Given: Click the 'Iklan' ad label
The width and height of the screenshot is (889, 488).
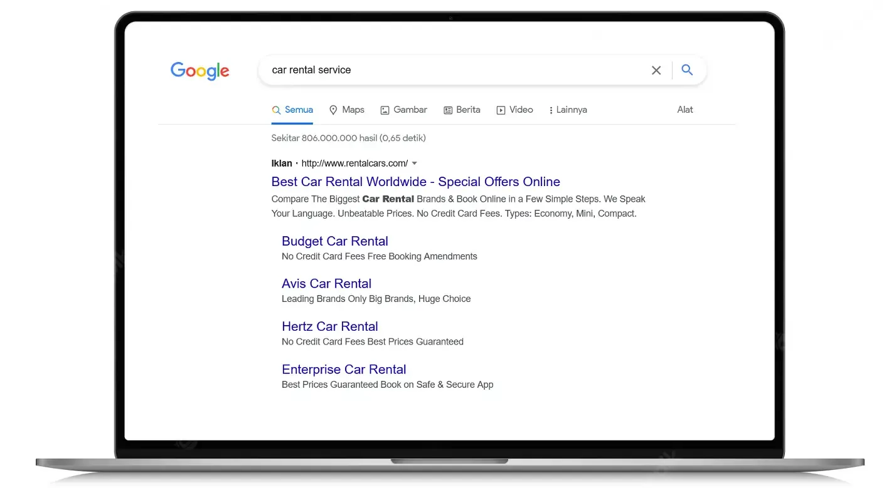Looking at the screenshot, I should pyautogui.click(x=282, y=164).
